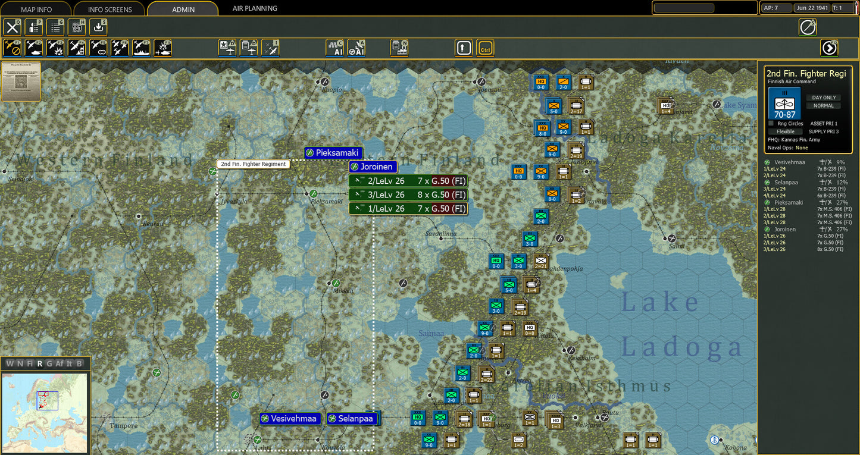
Task: Expand the Flexible setting selector
Action: [x=785, y=131]
